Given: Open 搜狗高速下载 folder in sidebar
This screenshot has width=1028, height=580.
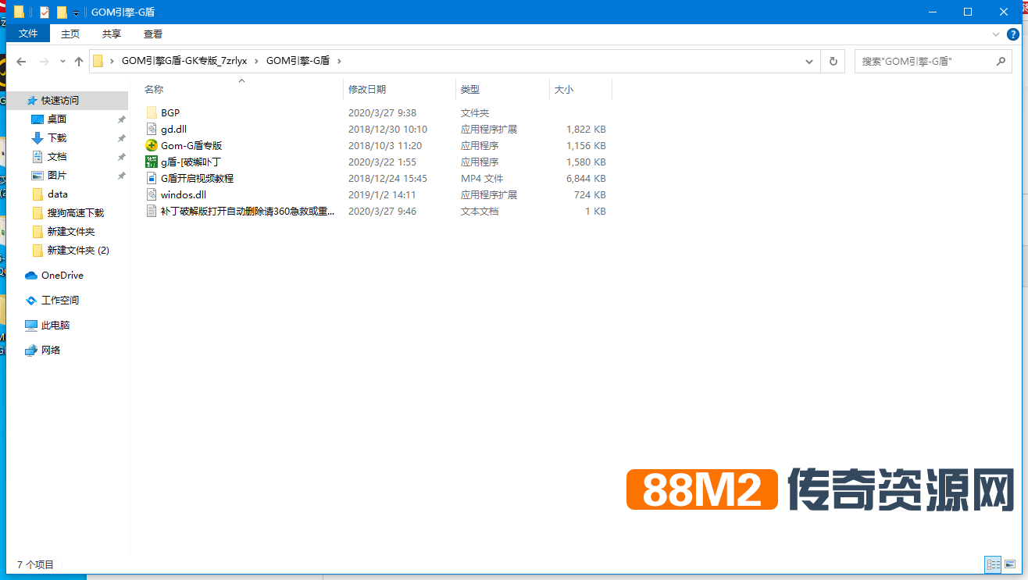Looking at the screenshot, I should (x=75, y=213).
